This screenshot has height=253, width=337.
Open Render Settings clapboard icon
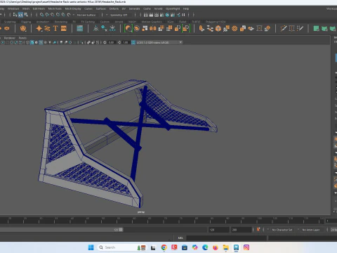161,15
